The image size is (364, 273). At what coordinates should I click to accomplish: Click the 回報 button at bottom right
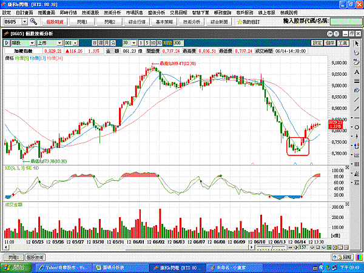click(x=343, y=257)
